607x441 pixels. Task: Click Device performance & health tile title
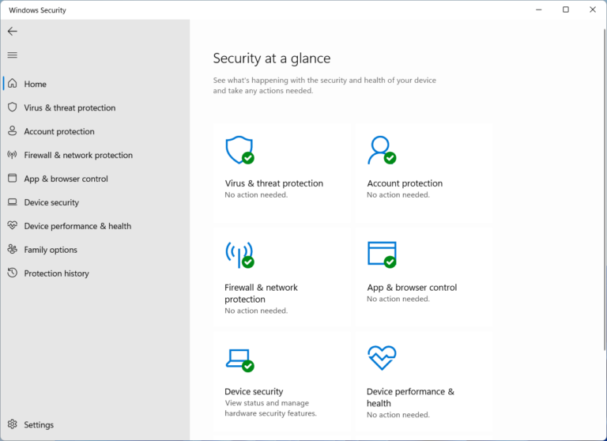click(410, 398)
